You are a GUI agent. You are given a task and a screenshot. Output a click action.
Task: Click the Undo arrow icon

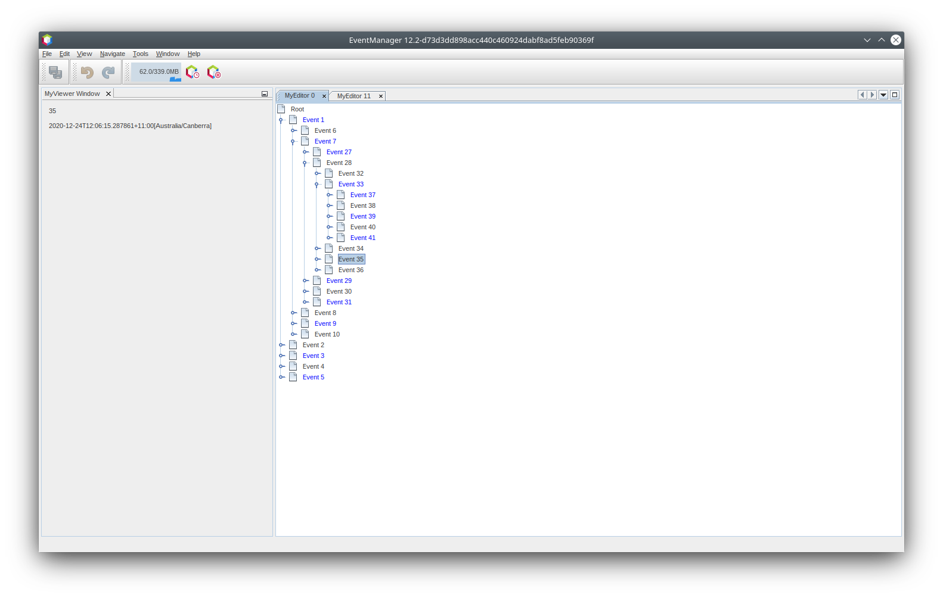tap(87, 72)
